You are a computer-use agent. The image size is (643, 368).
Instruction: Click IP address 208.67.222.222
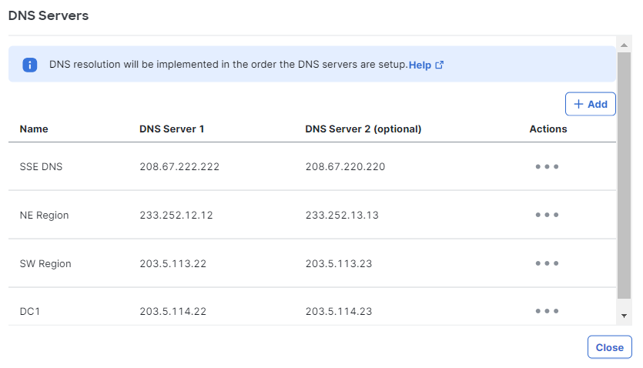coord(179,167)
